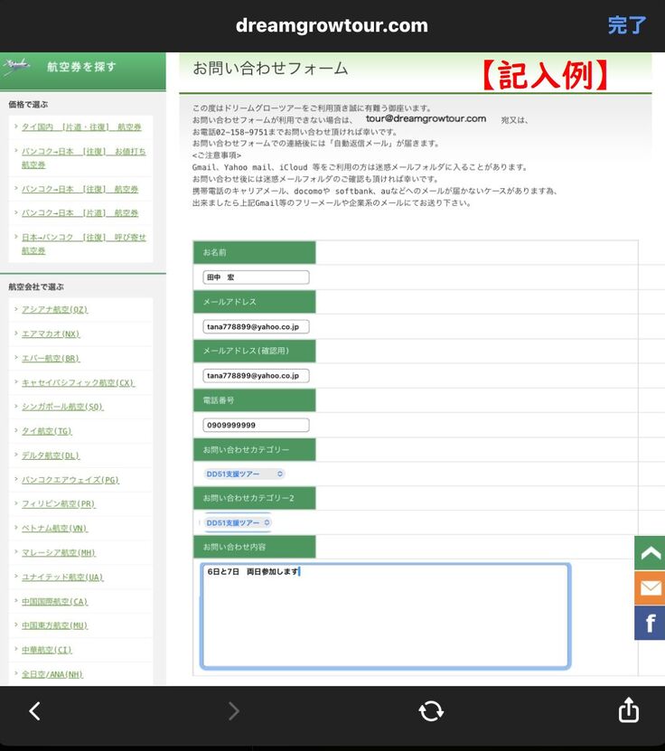Tap the browser forward arrow
The image size is (665, 751).
click(233, 711)
